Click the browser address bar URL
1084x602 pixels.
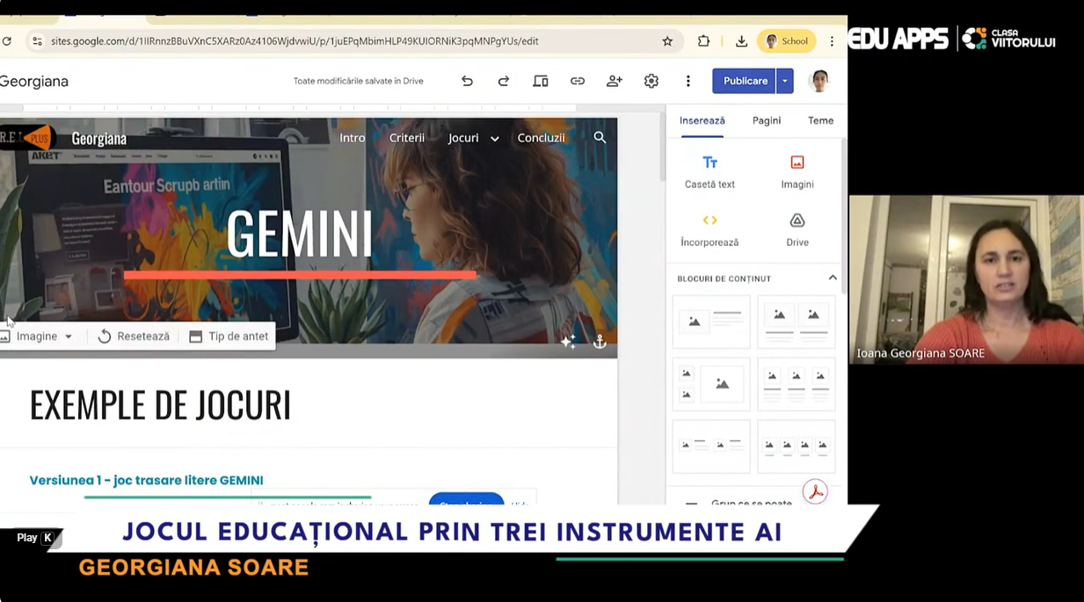click(295, 41)
